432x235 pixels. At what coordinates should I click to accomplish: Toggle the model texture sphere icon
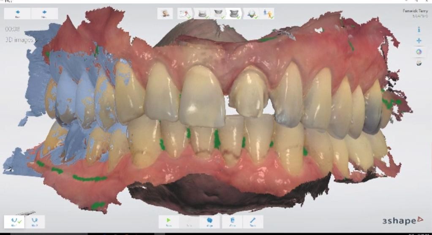pyautogui.click(x=419, y=63)
